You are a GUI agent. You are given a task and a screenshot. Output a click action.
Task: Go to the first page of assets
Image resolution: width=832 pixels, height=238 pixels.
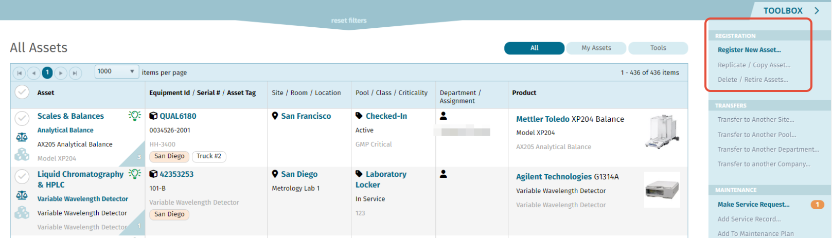(19, 73)
